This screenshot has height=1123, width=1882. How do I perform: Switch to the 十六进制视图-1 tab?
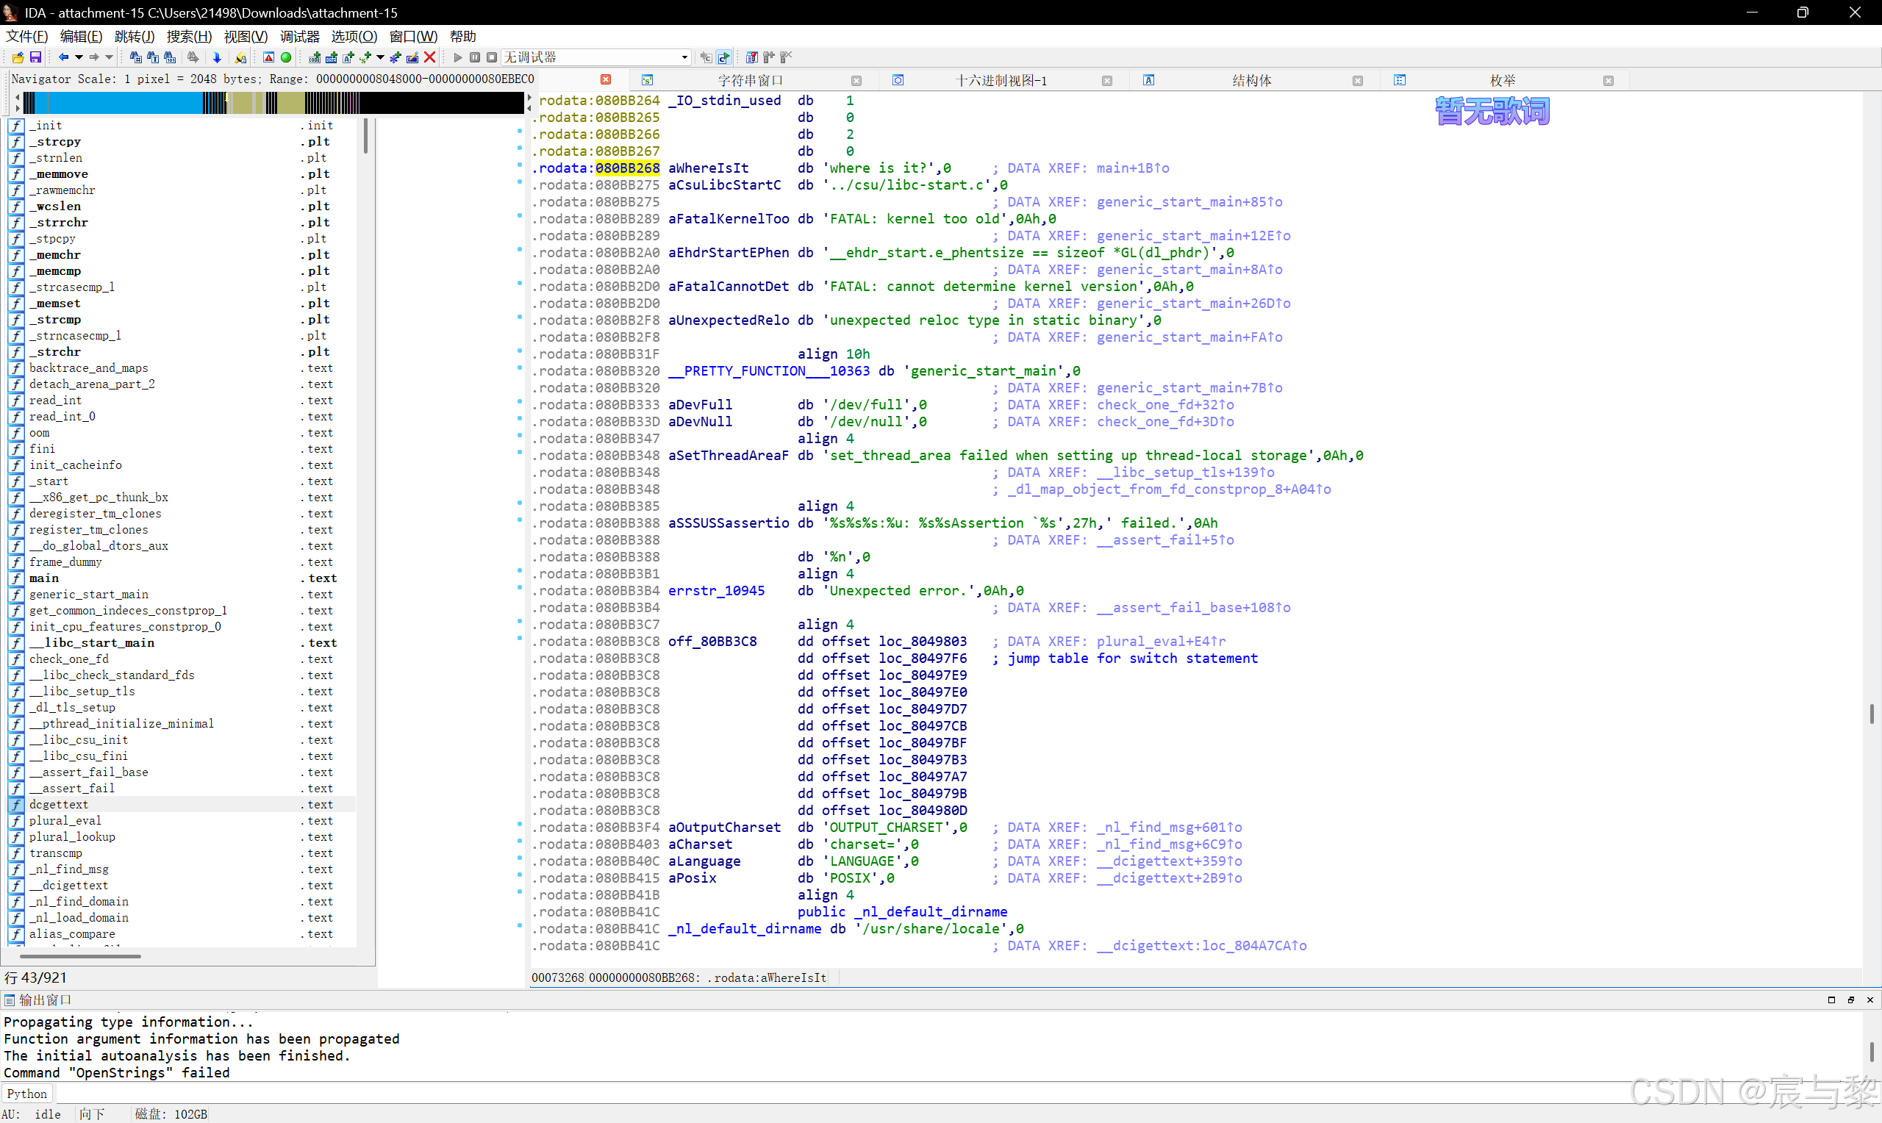pos(1001,80)
